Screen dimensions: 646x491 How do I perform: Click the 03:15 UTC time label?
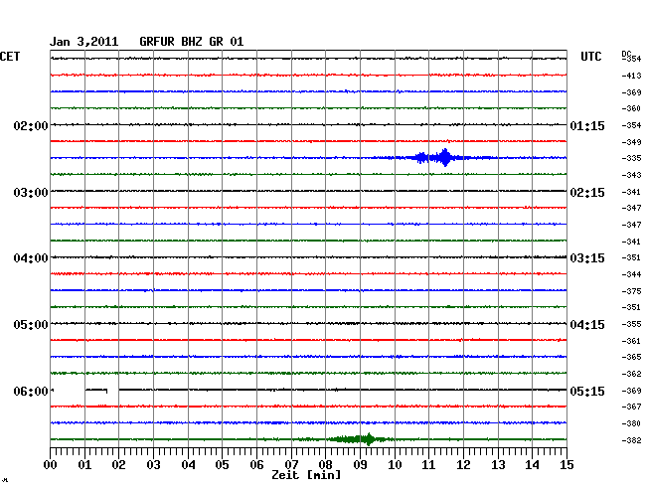(587, 258)
